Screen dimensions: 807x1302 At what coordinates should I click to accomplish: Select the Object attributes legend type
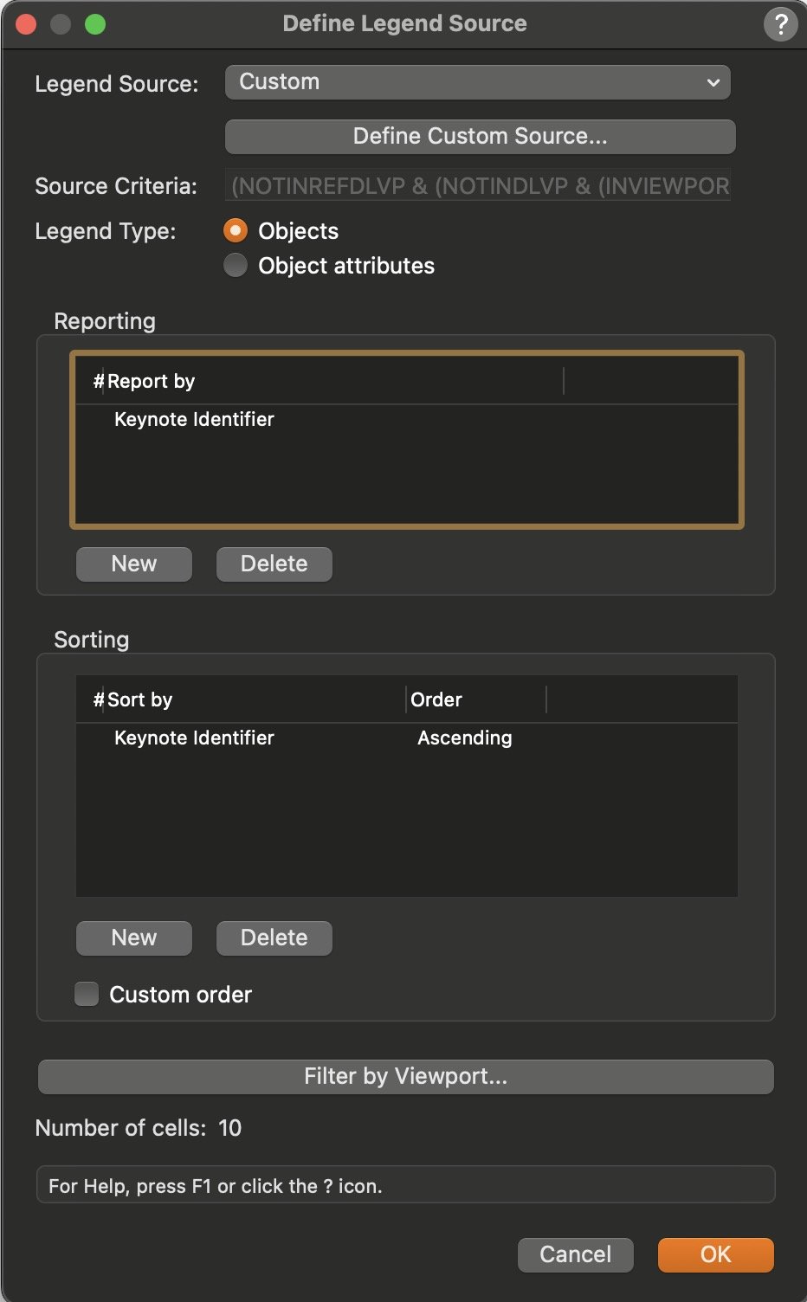click(236, 265)
